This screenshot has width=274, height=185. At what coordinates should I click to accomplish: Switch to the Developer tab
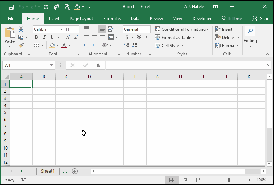(202, 19)
